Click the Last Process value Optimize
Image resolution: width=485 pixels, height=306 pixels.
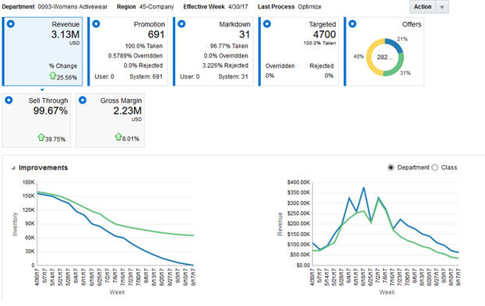coord(310,6)
